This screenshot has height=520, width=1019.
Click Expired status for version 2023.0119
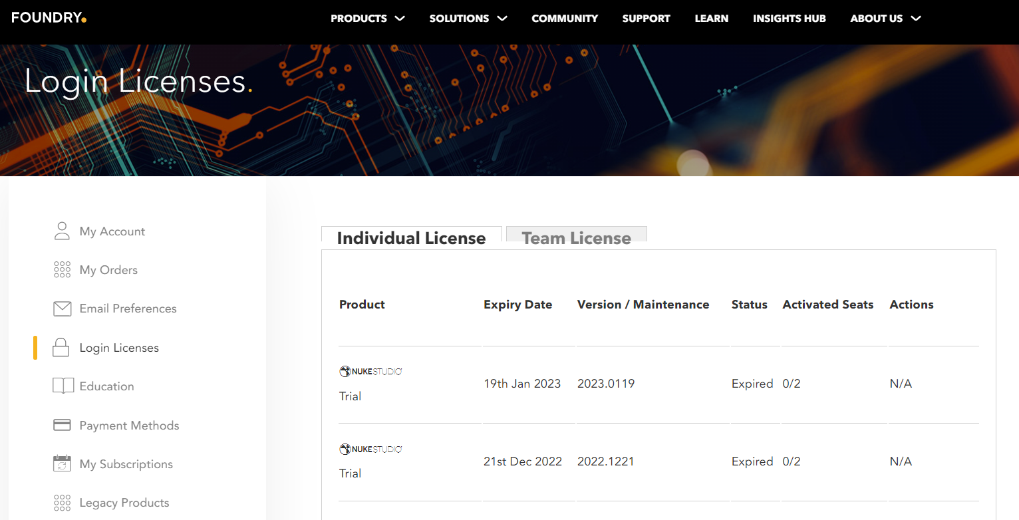[752, 384]
